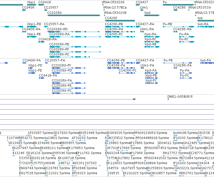The image size is (214, 177).
Task: Select the tud-RA transcript
Action: point(206,27)
